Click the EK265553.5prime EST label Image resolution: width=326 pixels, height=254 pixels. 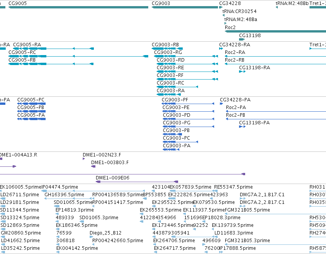coord(161,210)
